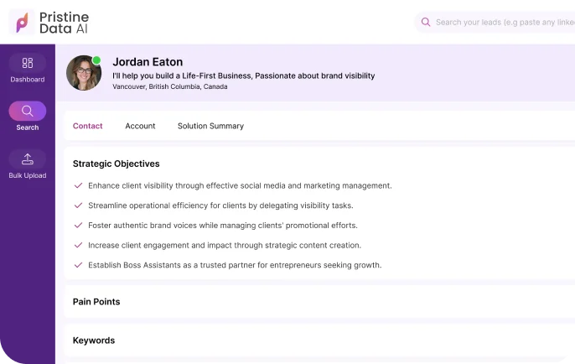Open the Dashboard from the sidebar
The height and width of the screenshot is (364, 575).
[x=28, y=69]
